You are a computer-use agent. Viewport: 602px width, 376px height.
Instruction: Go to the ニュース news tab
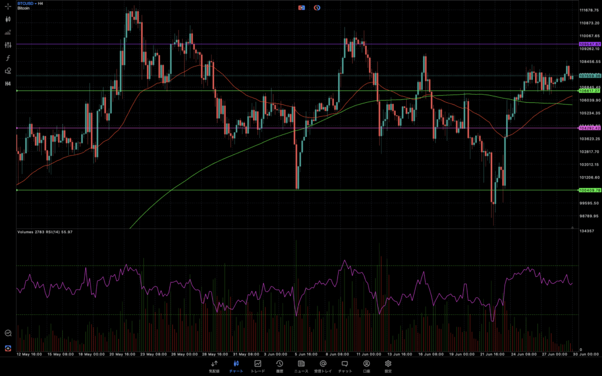coord(301,367)
